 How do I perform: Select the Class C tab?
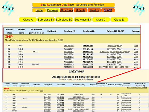[x=101, y=20]
